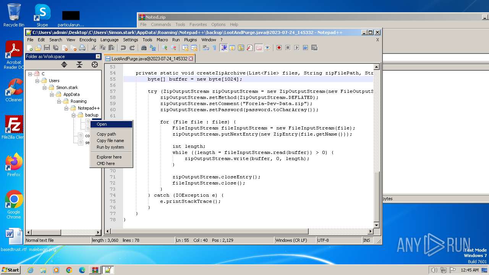This screenshot has width=489, height=275.
Task: Choose Open in the context menu
Action: pos(112,124)
